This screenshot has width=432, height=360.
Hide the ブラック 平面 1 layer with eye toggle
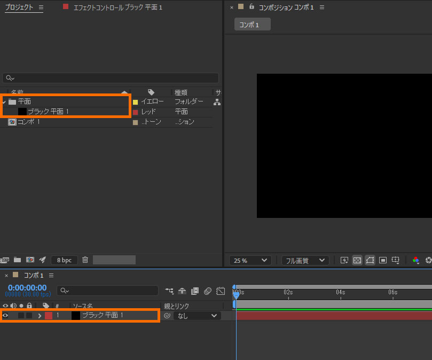(6, 316)
